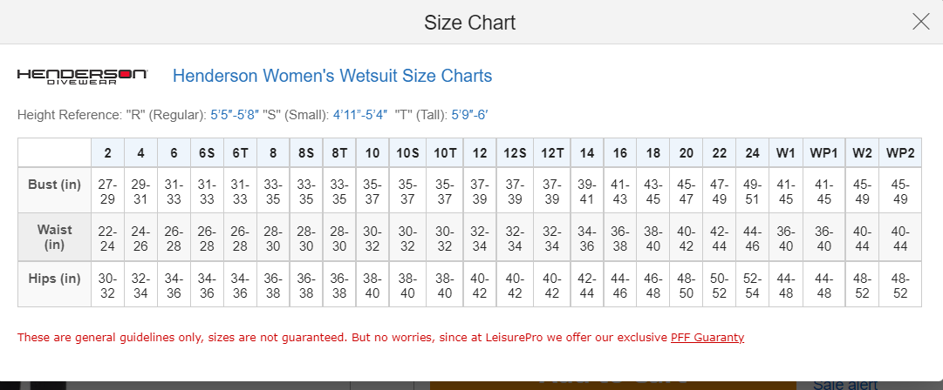Image resolution: width=943 pixels, height=390 pixels.
Task: Click the small height range 4'11"-5'4"
Action: [x=359, y=115]
